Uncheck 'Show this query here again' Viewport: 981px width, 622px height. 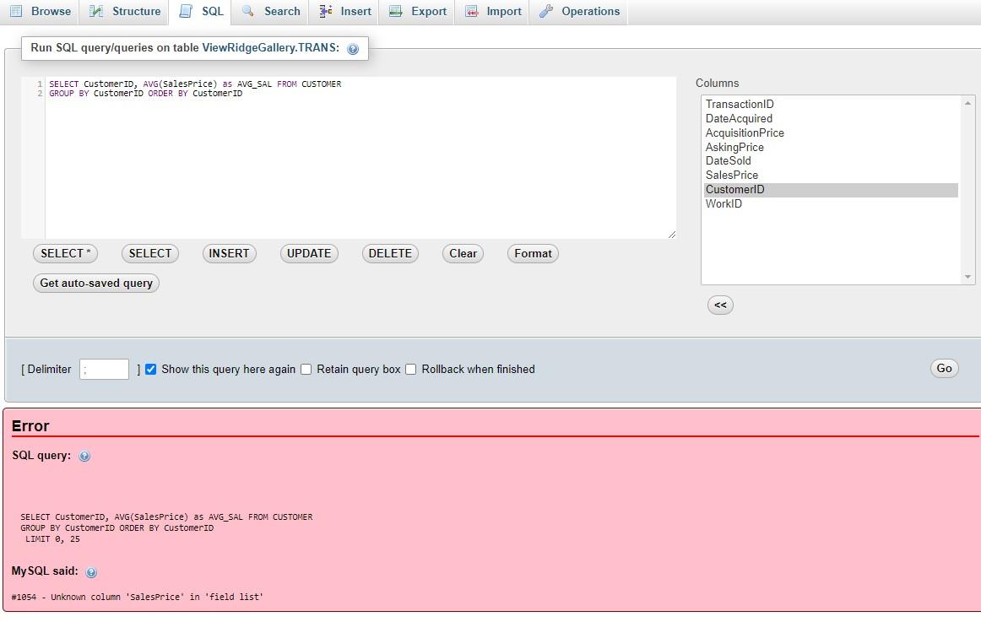[150, 369]
